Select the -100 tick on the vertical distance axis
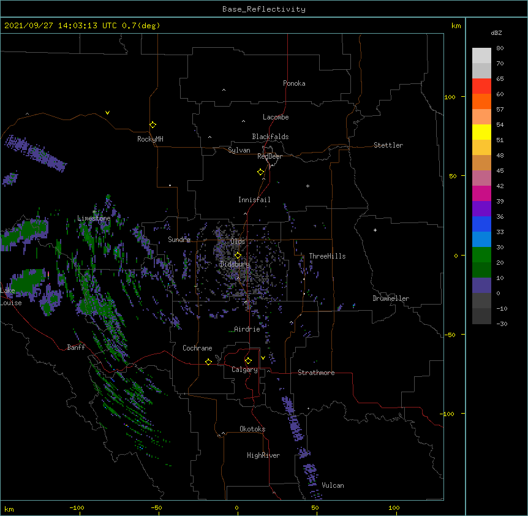Viewport: 528px width, 516px height. click(x=448, y=414)
